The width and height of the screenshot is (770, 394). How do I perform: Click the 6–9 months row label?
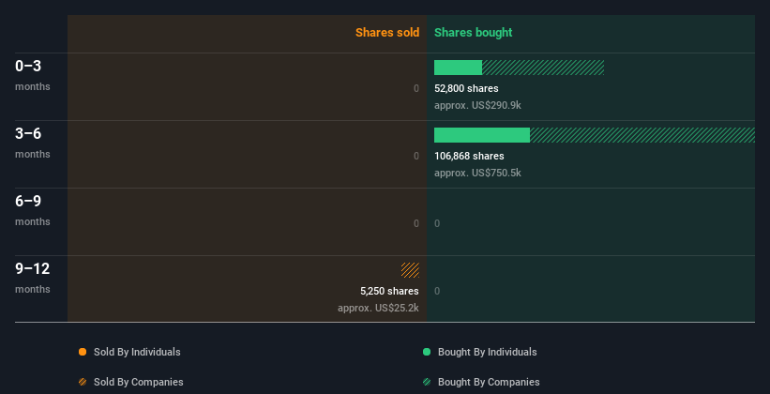(33, 210)
